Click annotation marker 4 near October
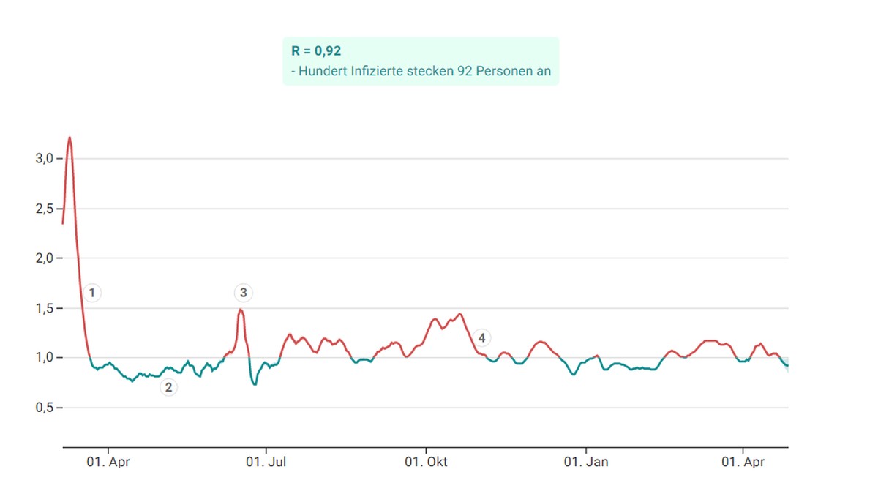Image resolution: width=878 pixels, height=494 pixels. [481, 337]
